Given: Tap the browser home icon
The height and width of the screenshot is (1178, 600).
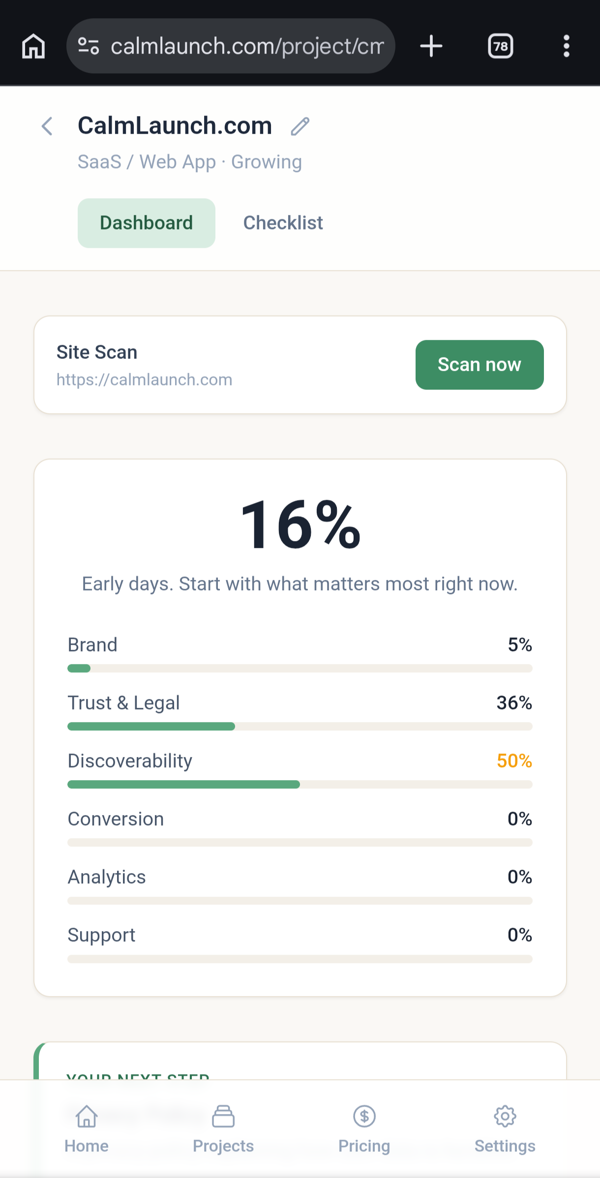Looking at the screenshot, I should pos(33,46).
